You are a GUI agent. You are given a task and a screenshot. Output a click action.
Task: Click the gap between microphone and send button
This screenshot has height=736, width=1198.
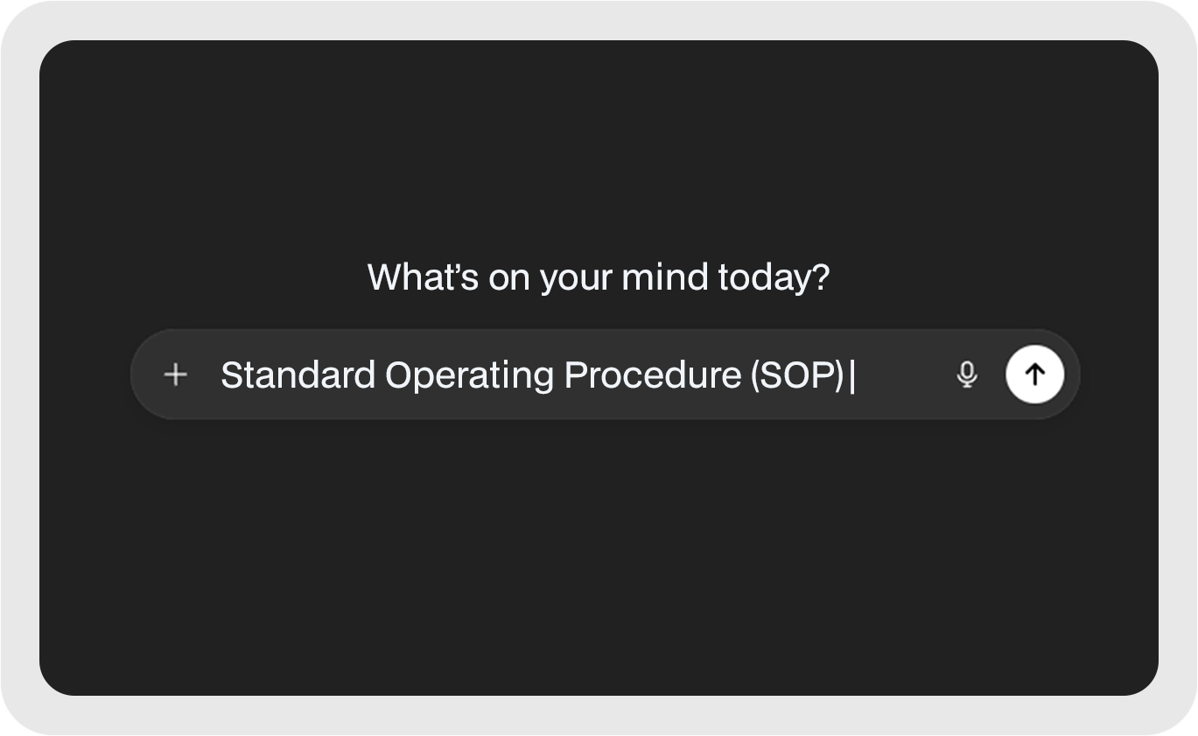point(993,375)
